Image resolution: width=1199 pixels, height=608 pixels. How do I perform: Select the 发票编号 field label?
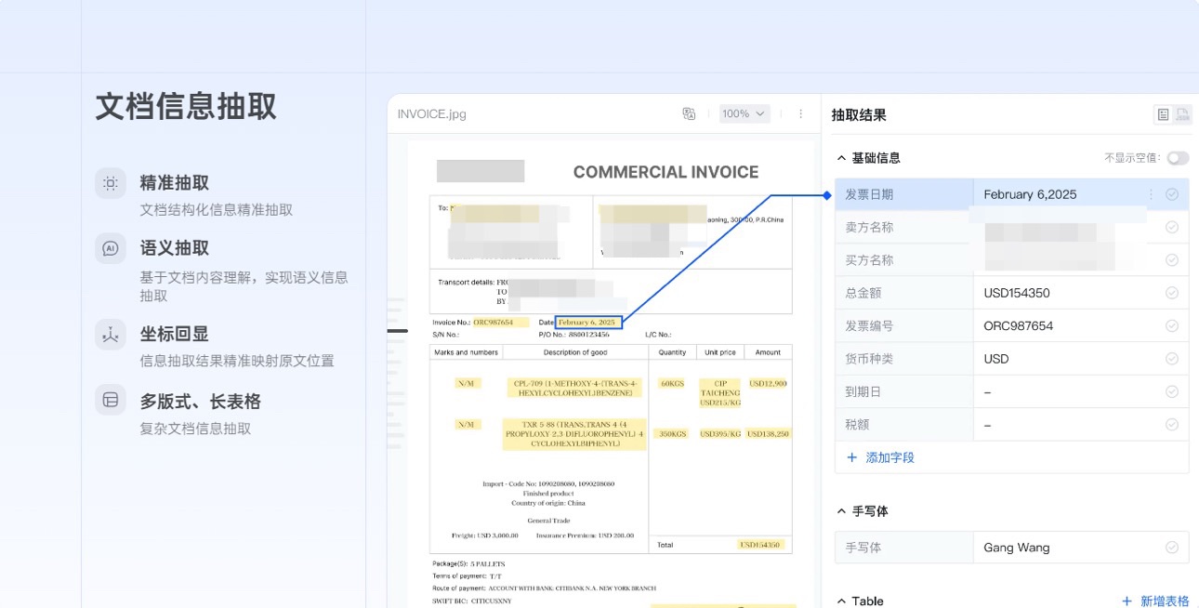pos(869,326)
